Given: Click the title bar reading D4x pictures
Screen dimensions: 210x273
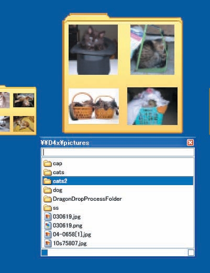Looking at the screenshot, I should tap(114, 143).
